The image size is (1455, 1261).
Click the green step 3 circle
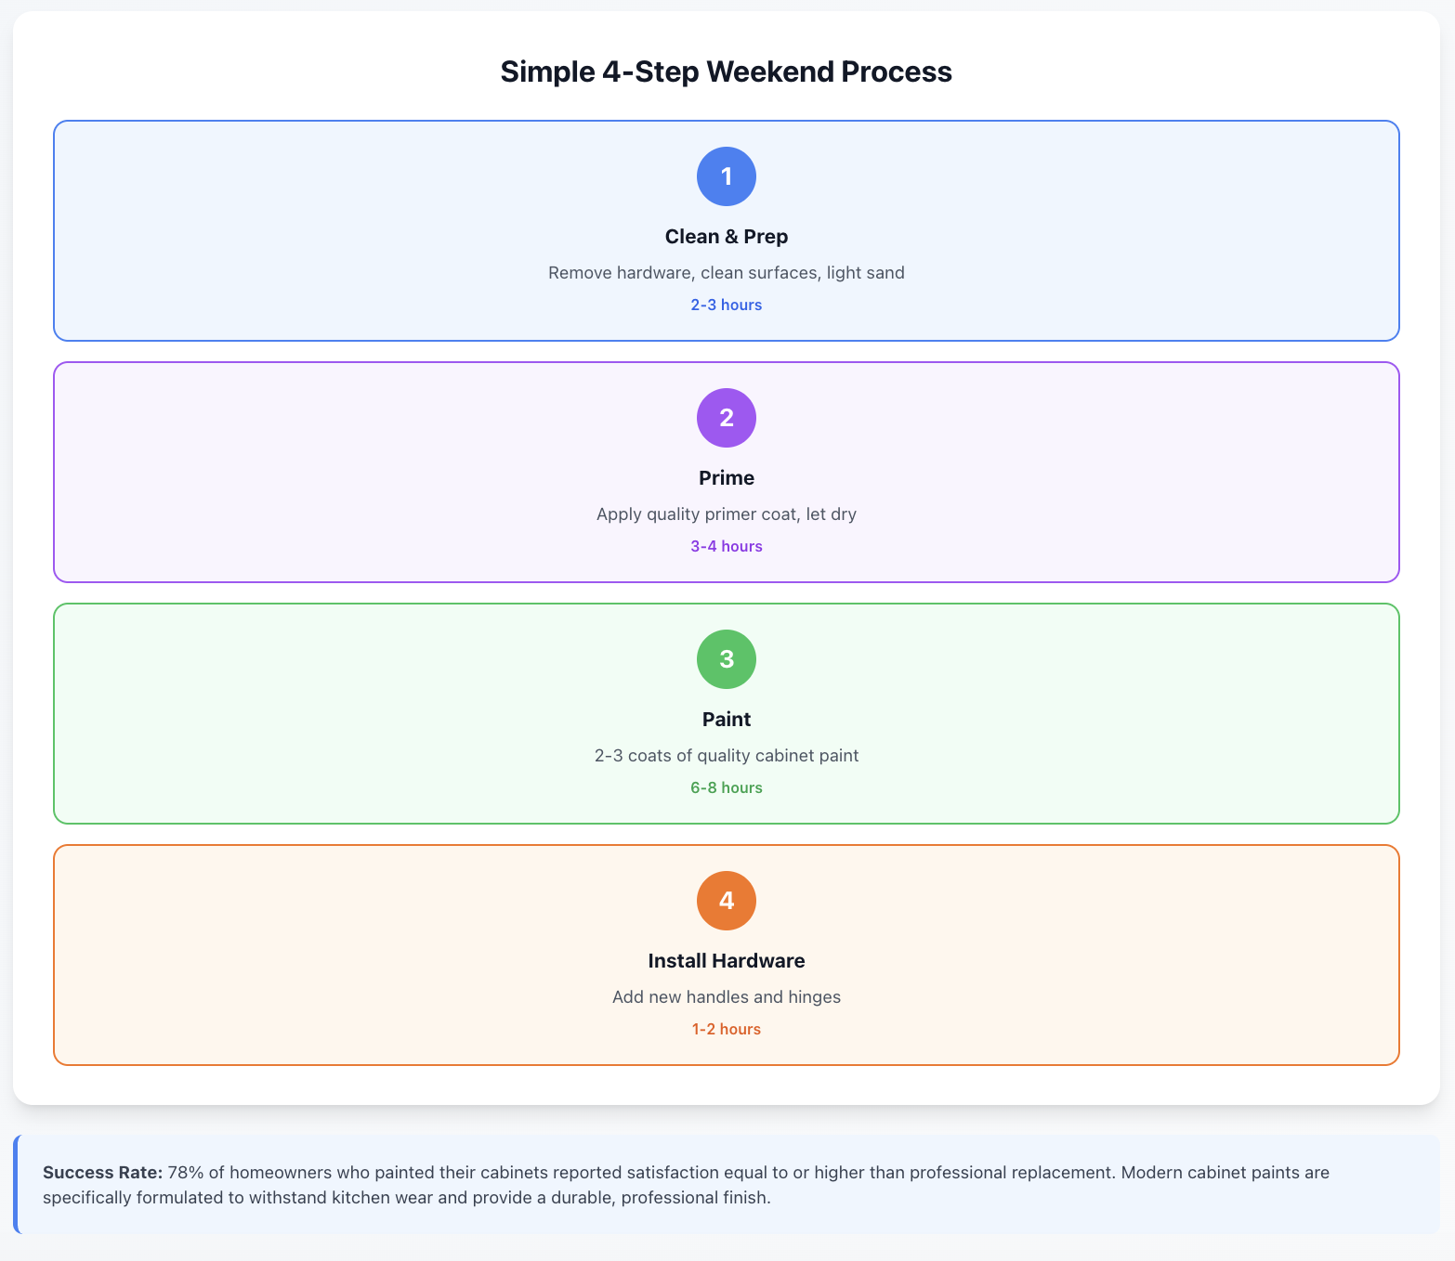pos(727,659)
